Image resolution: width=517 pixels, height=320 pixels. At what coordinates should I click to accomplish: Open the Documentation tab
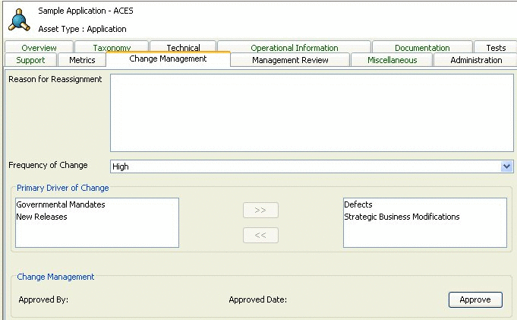(422, 48)
